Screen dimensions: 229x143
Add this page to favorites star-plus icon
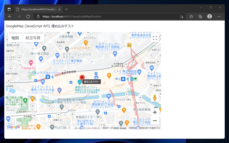182,16
